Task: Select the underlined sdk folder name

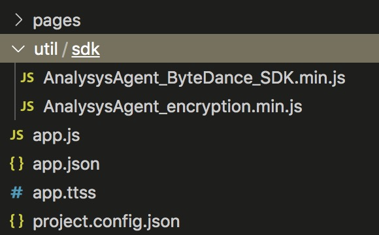Action: (x=86, y=50)
